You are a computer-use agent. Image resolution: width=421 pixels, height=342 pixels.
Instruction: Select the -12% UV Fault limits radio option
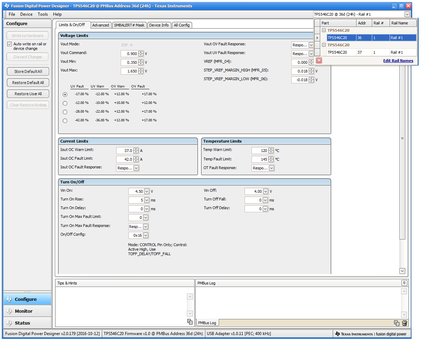coord(65,103)
